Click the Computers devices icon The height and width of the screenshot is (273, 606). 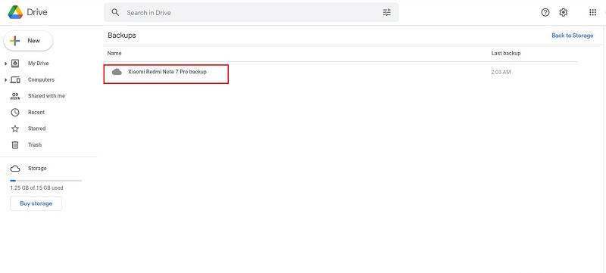click(15, 80)
